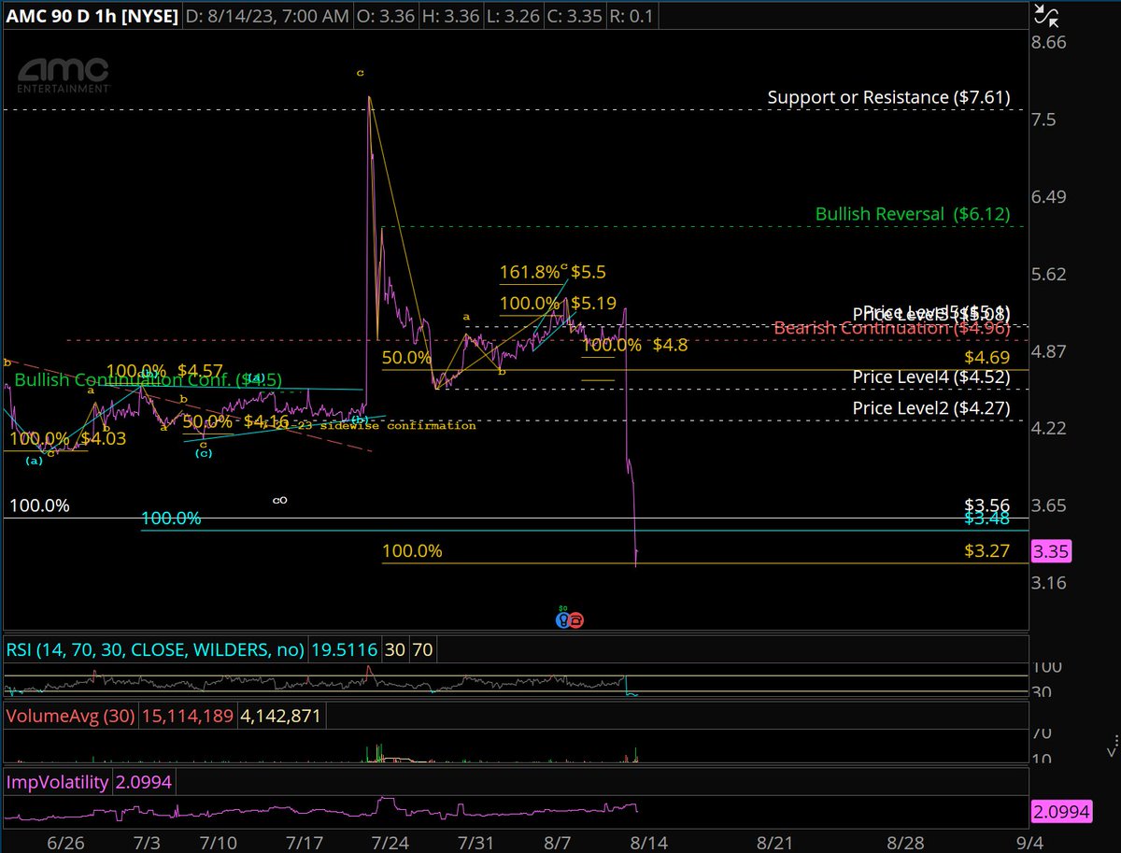
Task: Click the $3.48 cyan level label
Action: tap(986, 517)
